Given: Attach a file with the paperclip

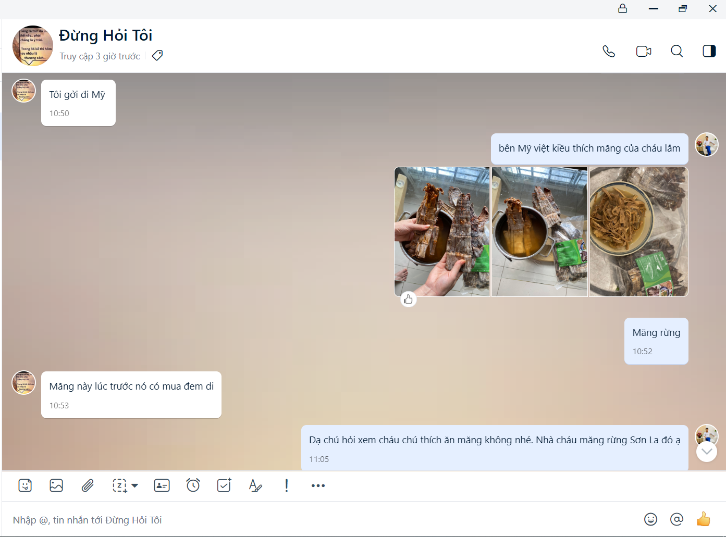Looking at the screenshot, I should point(88,485).
